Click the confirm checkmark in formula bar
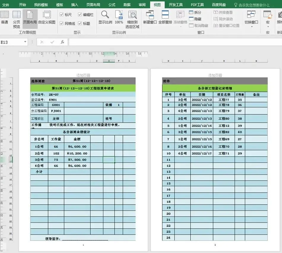This screenshot has height=253, width=282. (x=52, y=42)
